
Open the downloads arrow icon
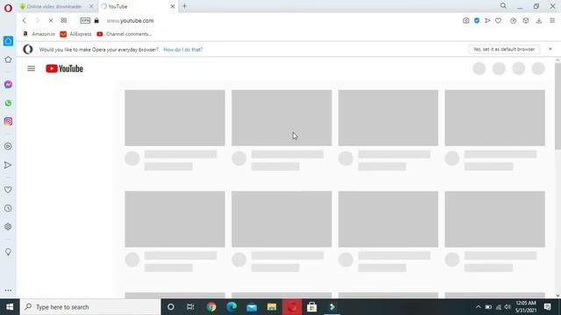539,21
